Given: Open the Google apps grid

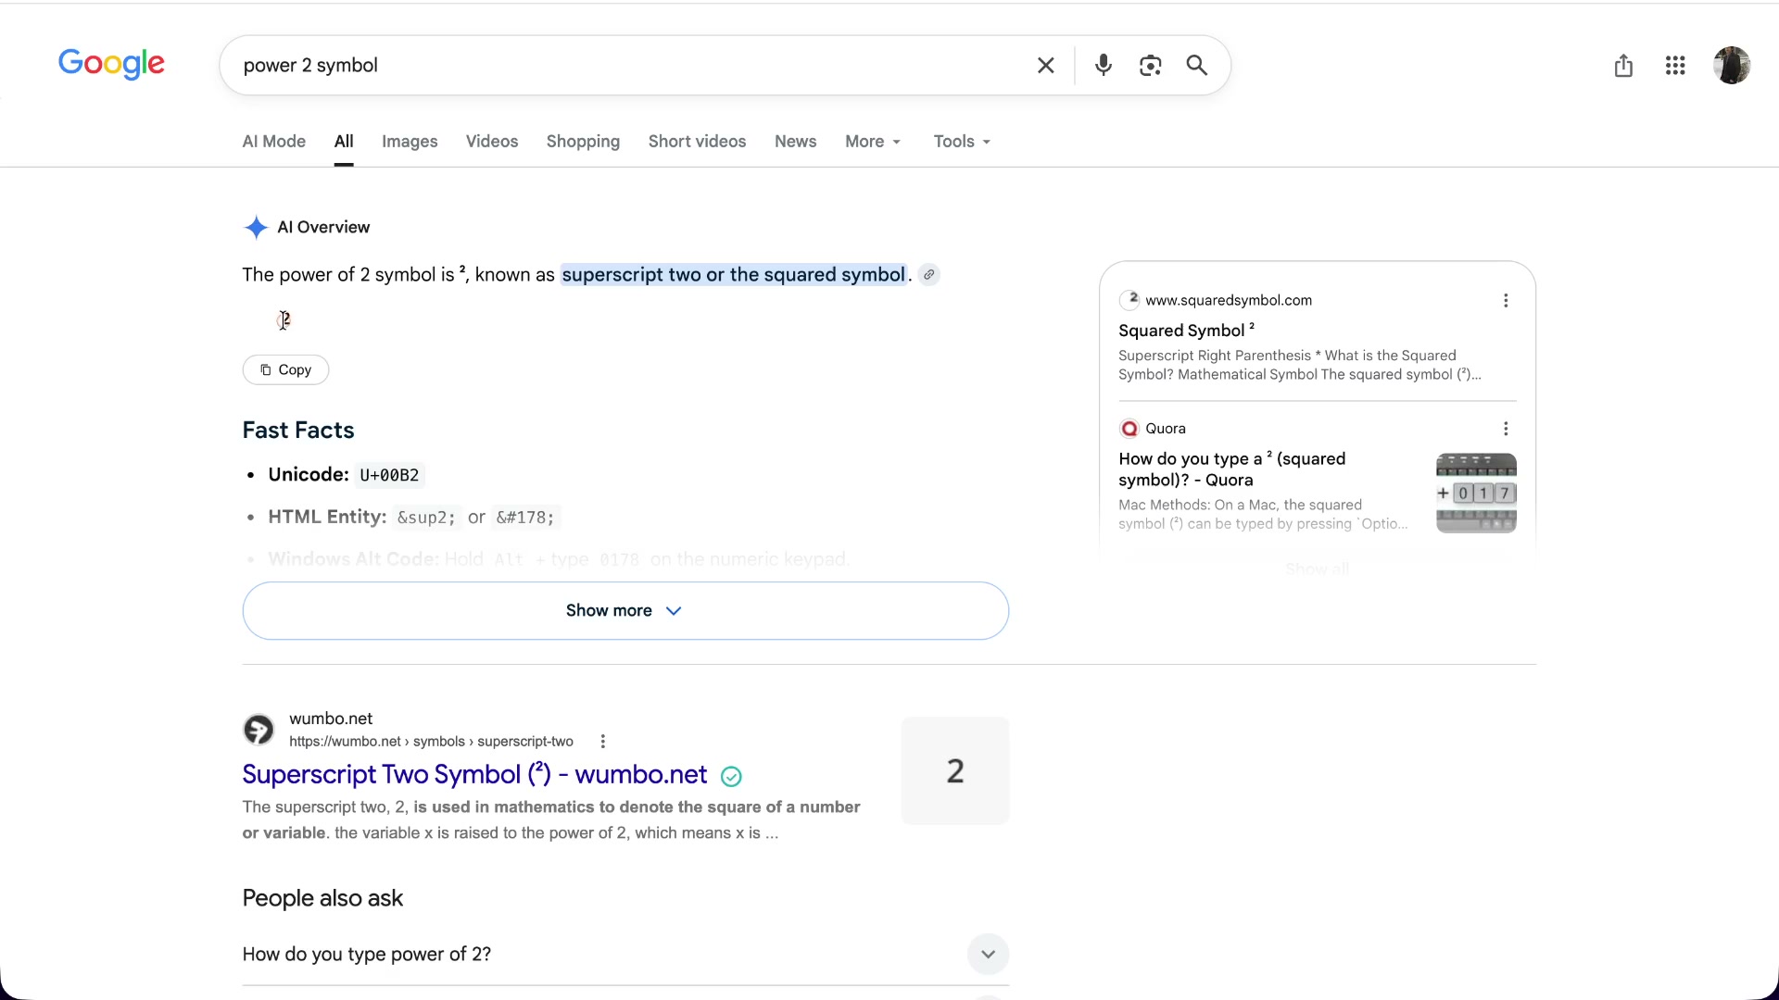Looking at the screenshot, I should pyautogui.click(x=1675, y=66).
